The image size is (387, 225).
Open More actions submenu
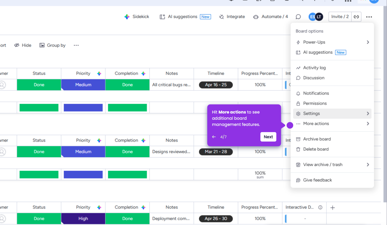(332, 124)
